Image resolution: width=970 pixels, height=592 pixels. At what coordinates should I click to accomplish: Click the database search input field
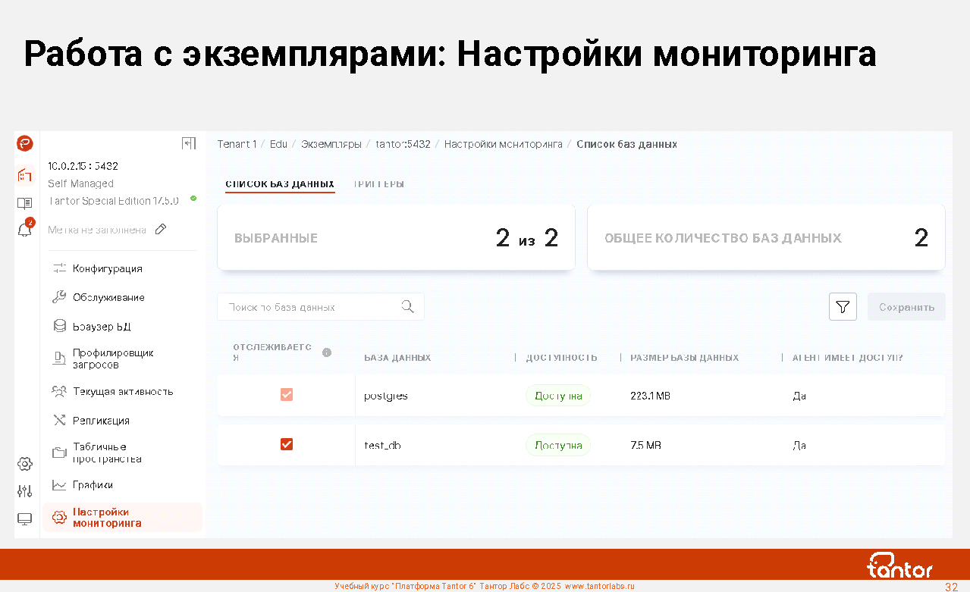point(311,307)
